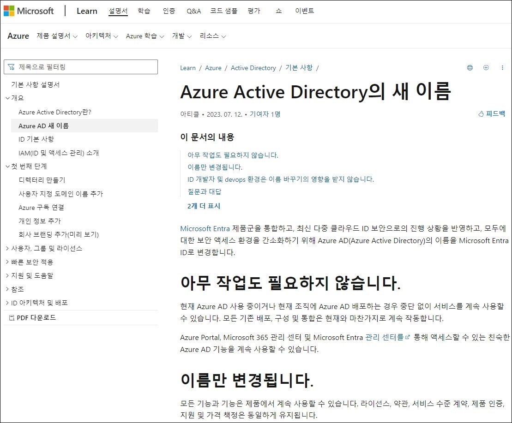Open the 쇼 menu item
512x423 pixels.
(278, 11)
